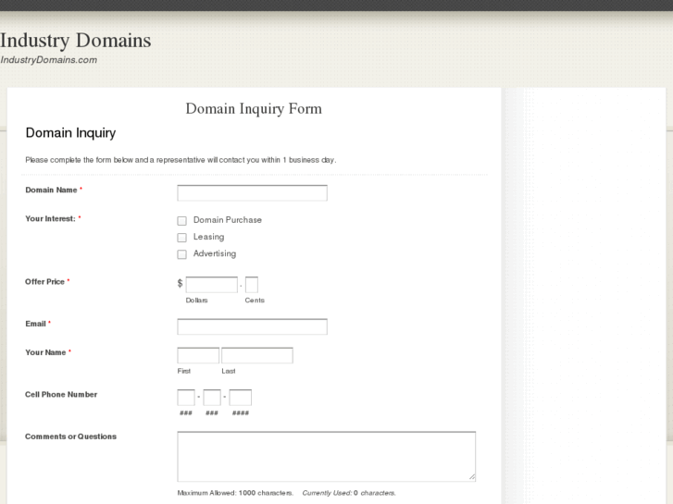Check the Domain Purchase checkbox
This screenshot has height=504, width=673.
[x=182, y=220]
